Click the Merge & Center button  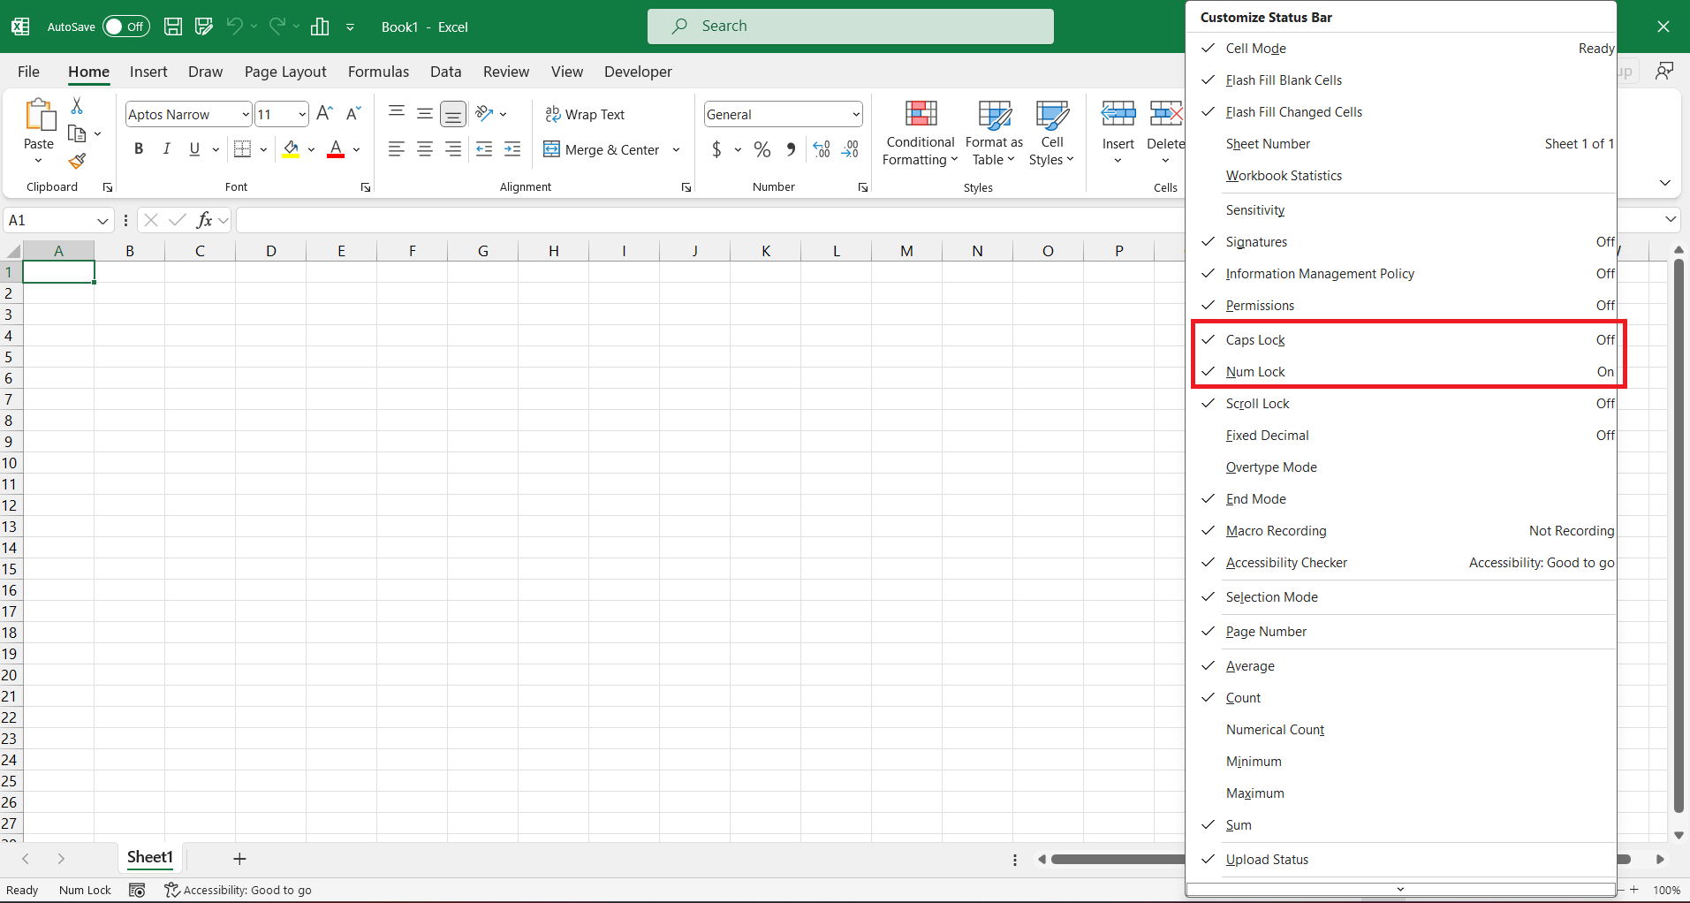[x=602, y=149]
